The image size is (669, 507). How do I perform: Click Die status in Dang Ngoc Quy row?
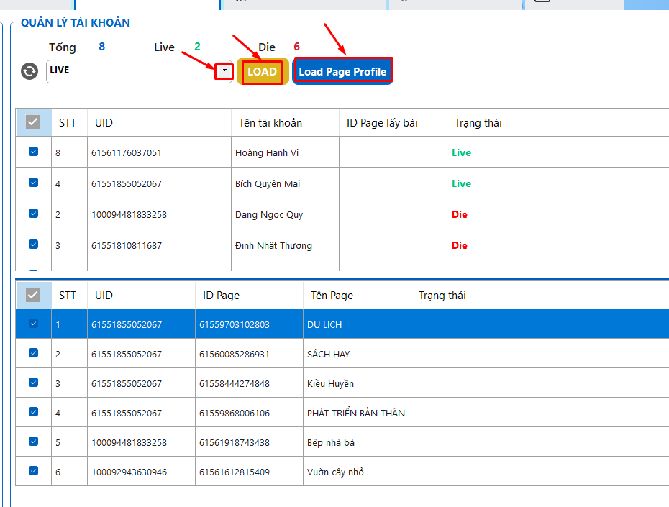(460, 214)
